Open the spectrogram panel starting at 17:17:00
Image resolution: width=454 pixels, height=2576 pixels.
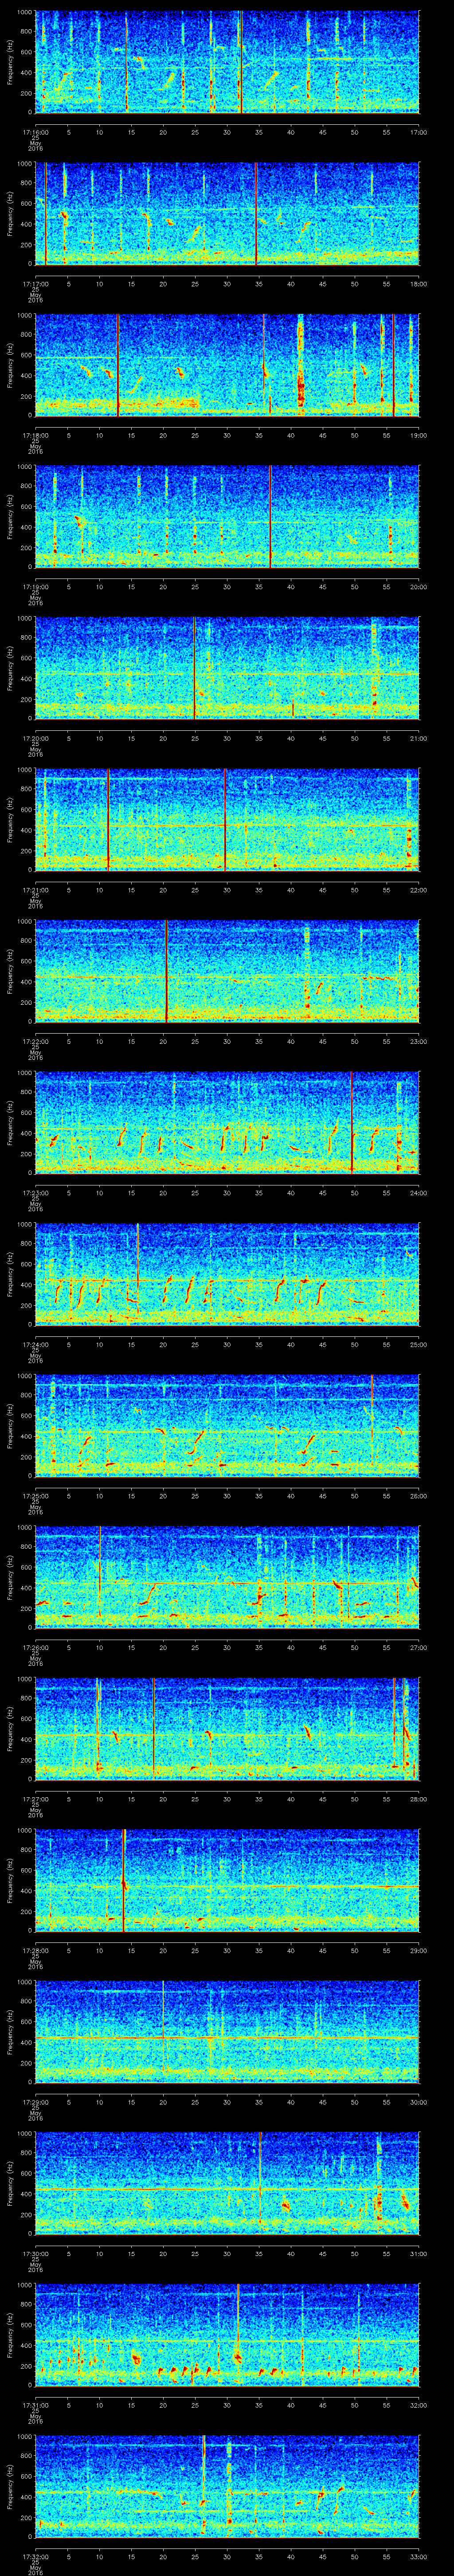(227, 213)
